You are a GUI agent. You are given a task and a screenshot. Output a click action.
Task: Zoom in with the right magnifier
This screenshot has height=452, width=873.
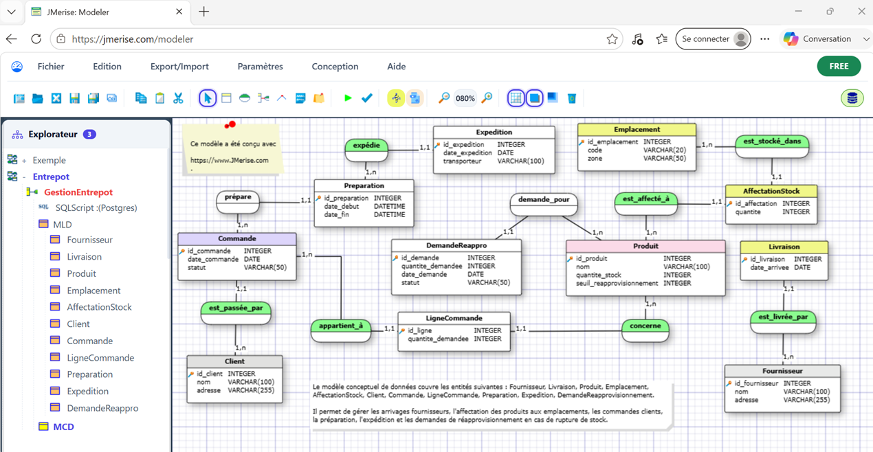coord(487,98)
